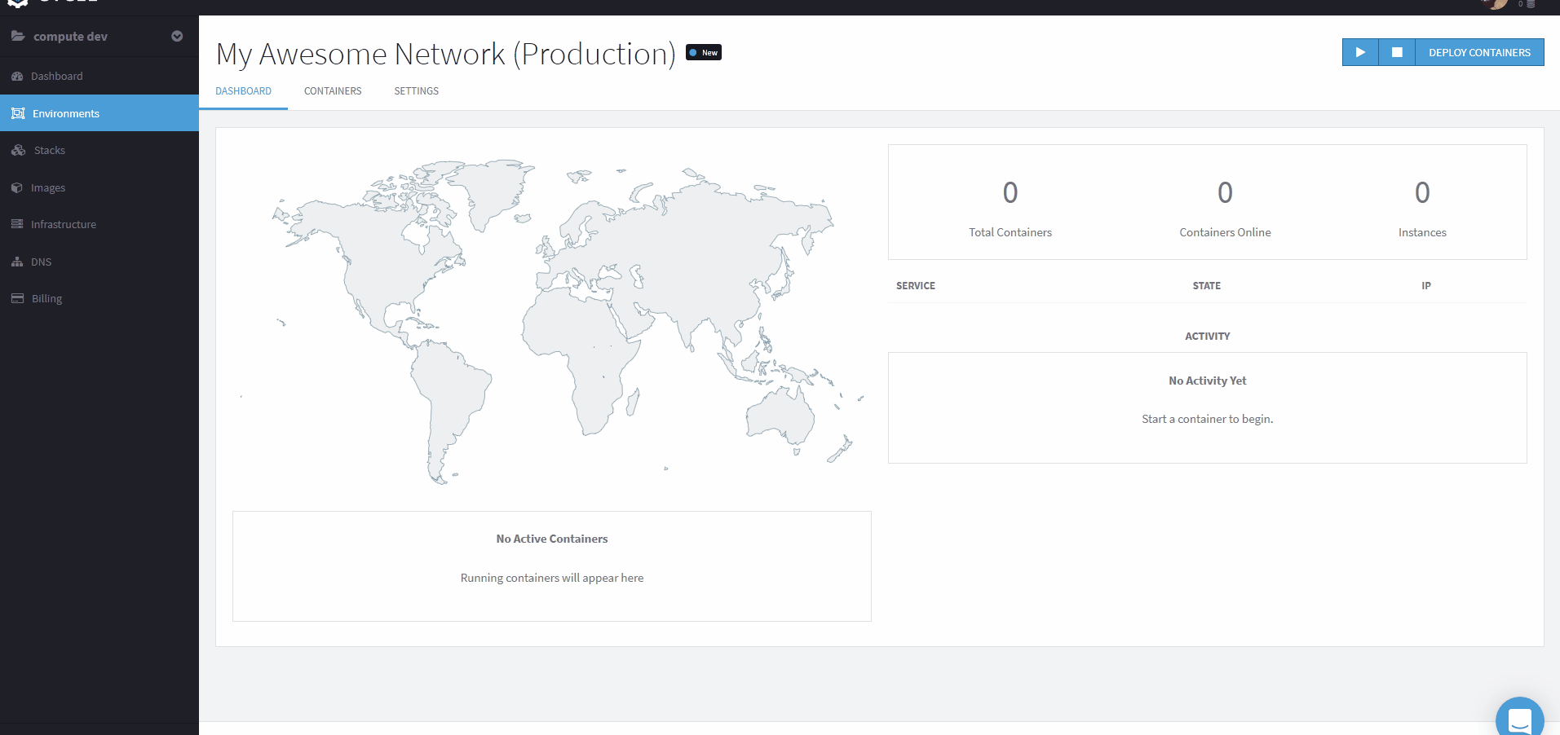This screenshot has height=735, width=1560.
Task: Switch to the Dashboard tab
Action: coord(243,91)
